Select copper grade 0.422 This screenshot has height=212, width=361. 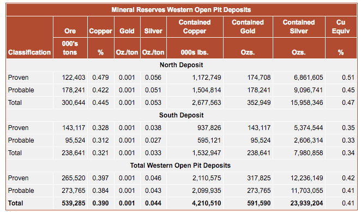(100, 90)
